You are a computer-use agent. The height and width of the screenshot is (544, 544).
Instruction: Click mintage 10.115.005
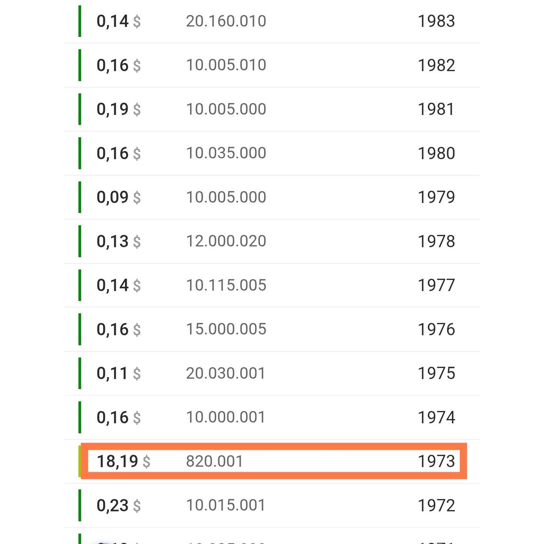coord(226,285)
